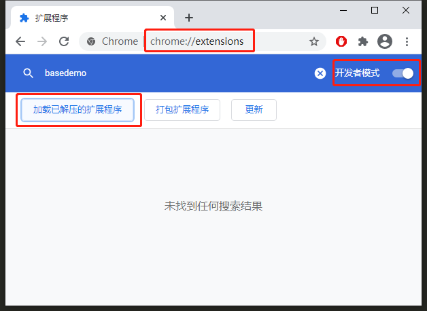Viewport: 427px width, 311px height.
Task: Maximize the Chrome window
Action: (375, 11)
